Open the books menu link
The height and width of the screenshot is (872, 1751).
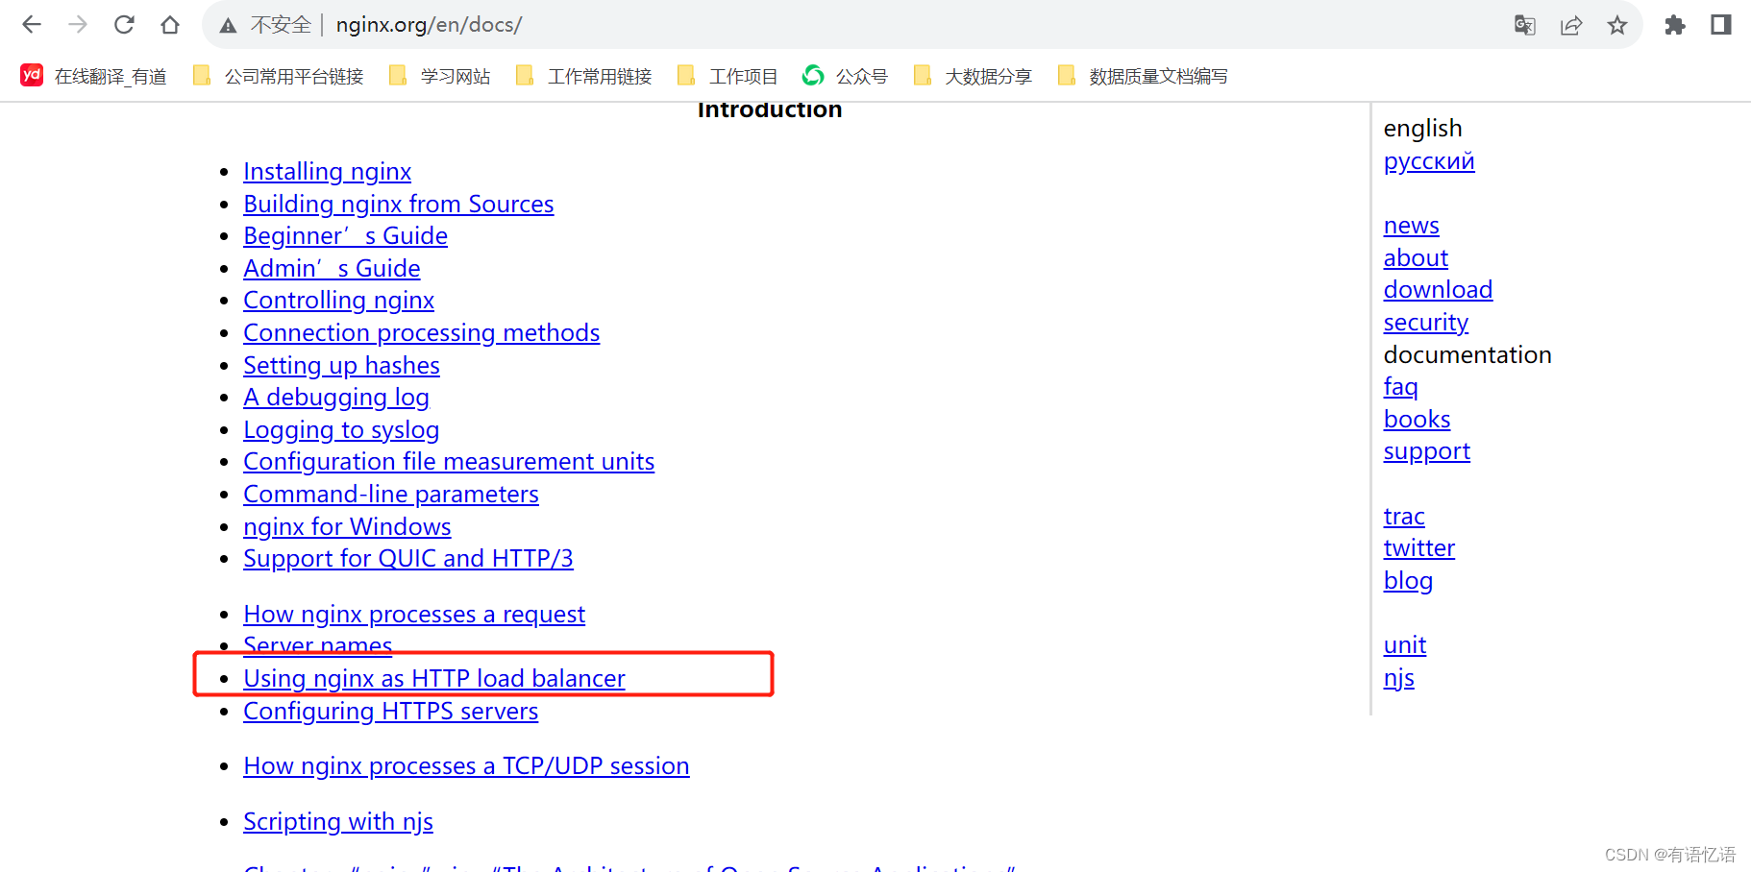pyautogui.click(x=1417, y=420)
